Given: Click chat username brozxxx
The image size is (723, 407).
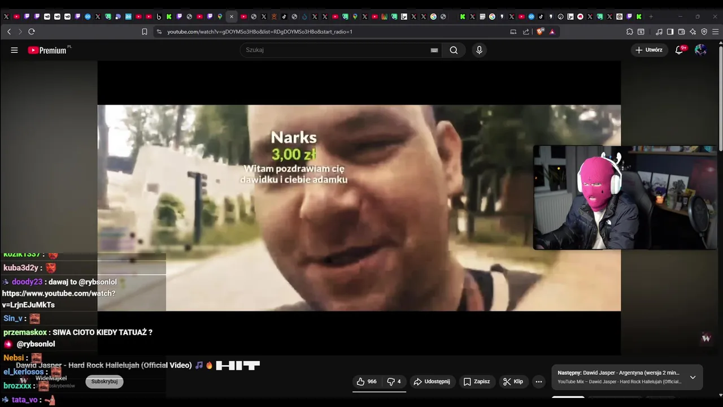Looking at the screenshot, I should pyautogui.click(x=18, y=386).
